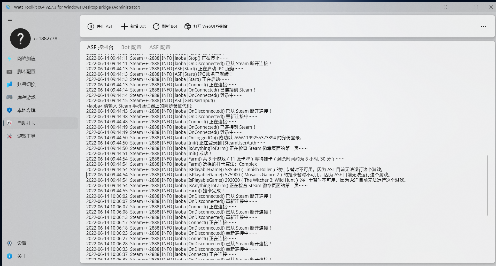Open the 设置 settings page

22,243
